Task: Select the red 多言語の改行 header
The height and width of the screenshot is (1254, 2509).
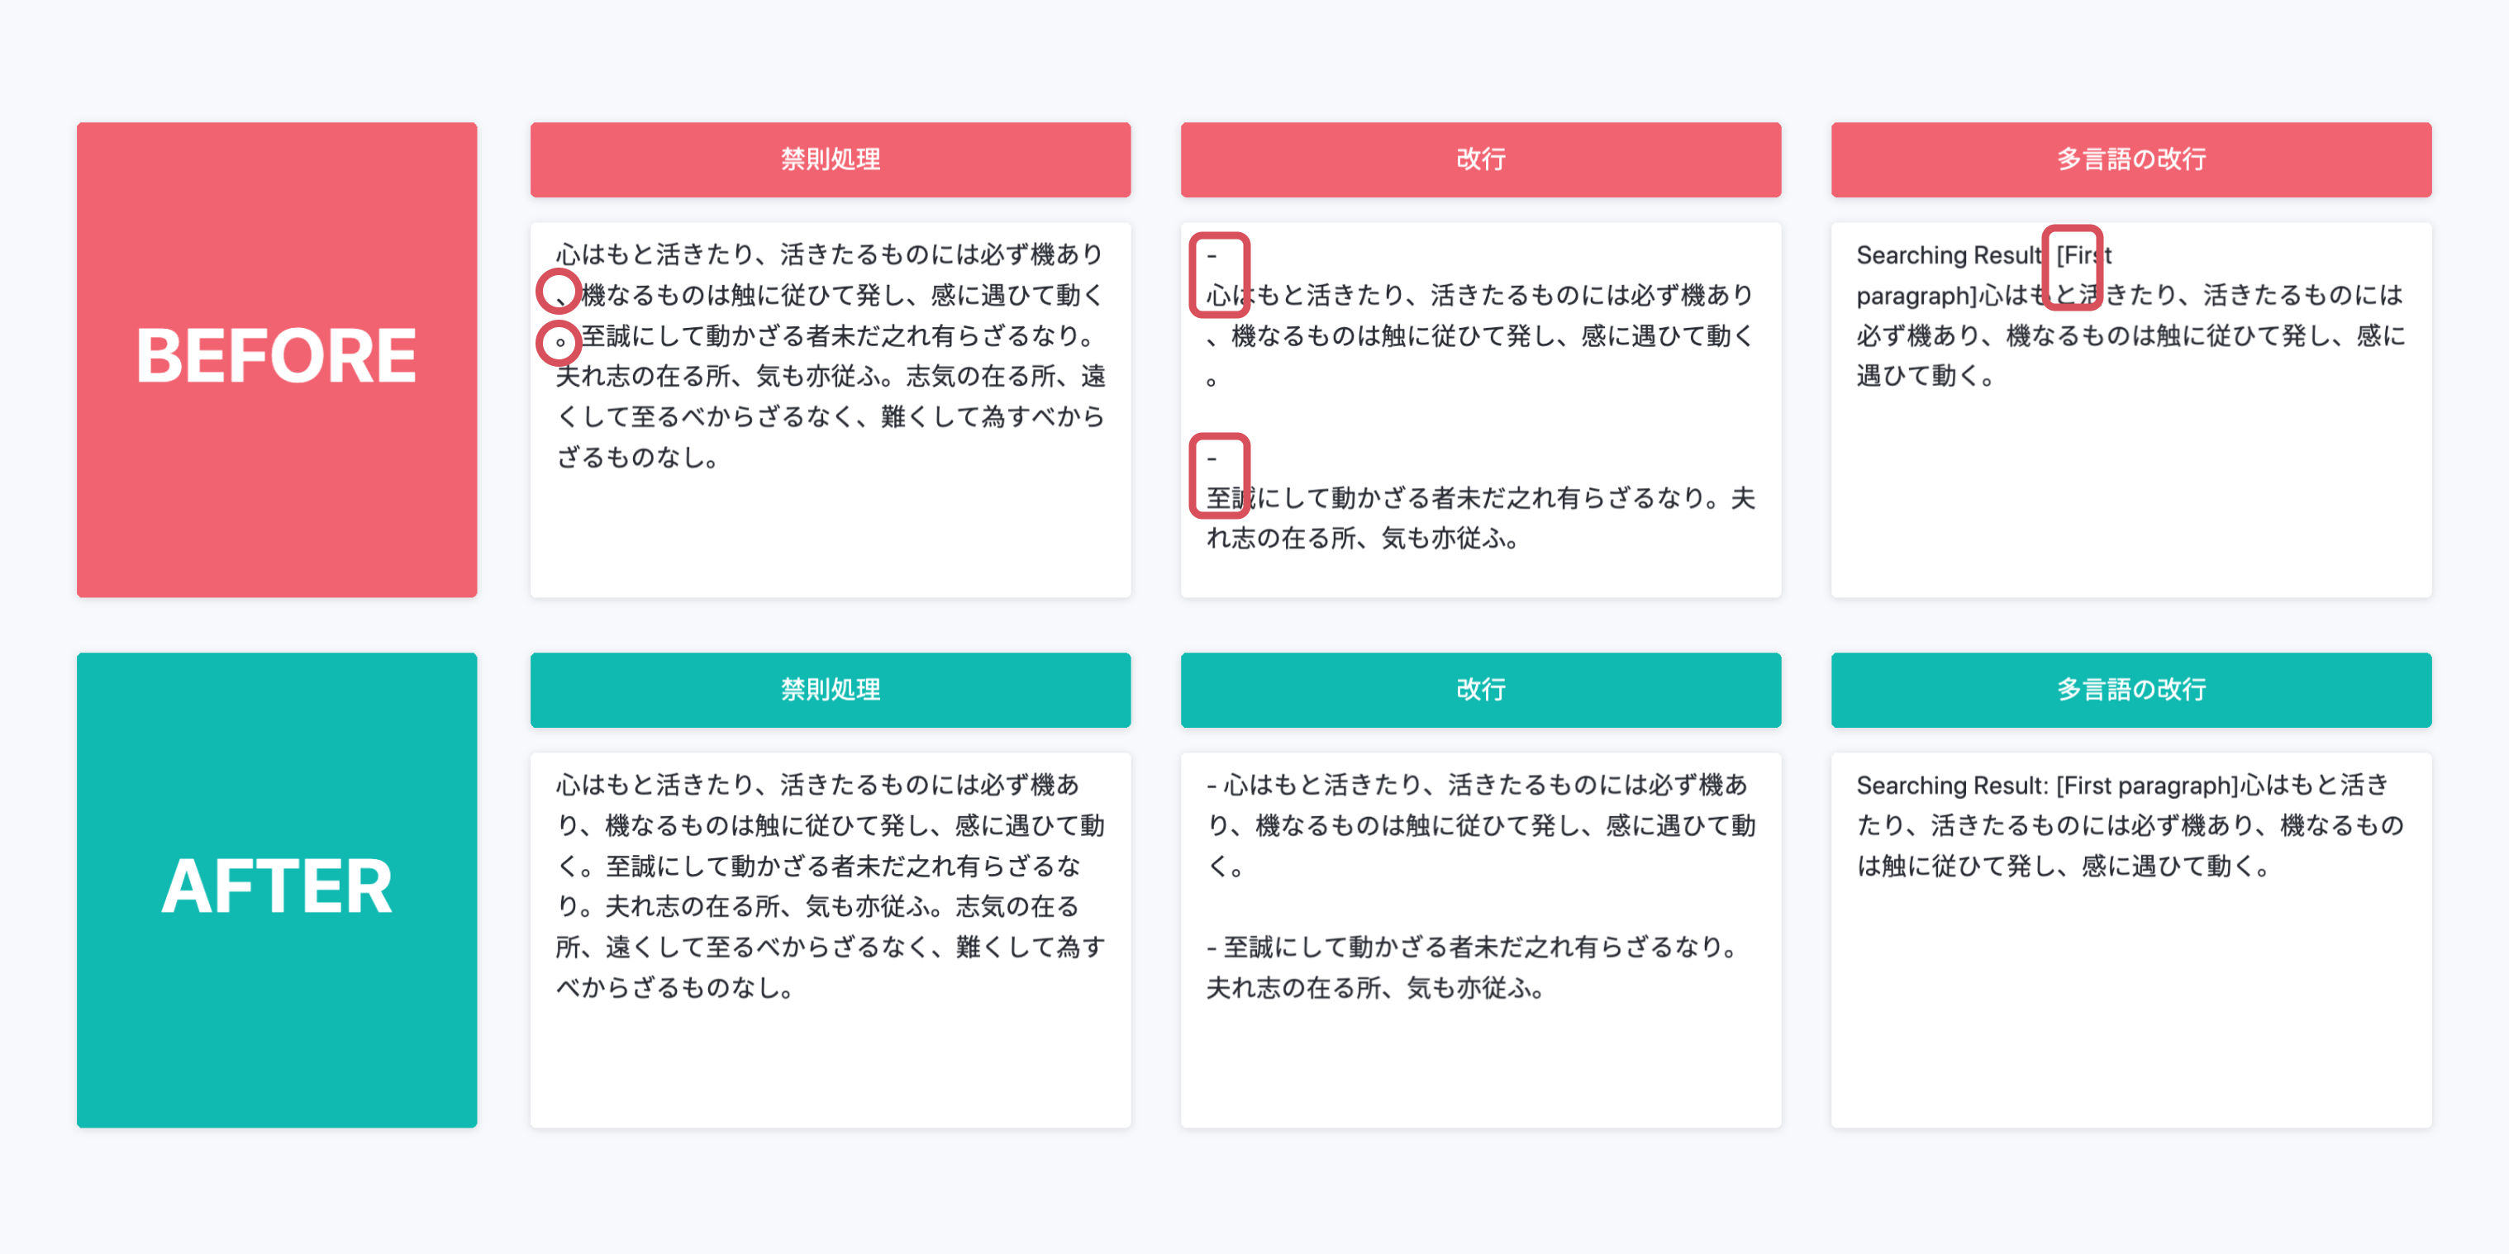Action: [x=2131, y=159]
